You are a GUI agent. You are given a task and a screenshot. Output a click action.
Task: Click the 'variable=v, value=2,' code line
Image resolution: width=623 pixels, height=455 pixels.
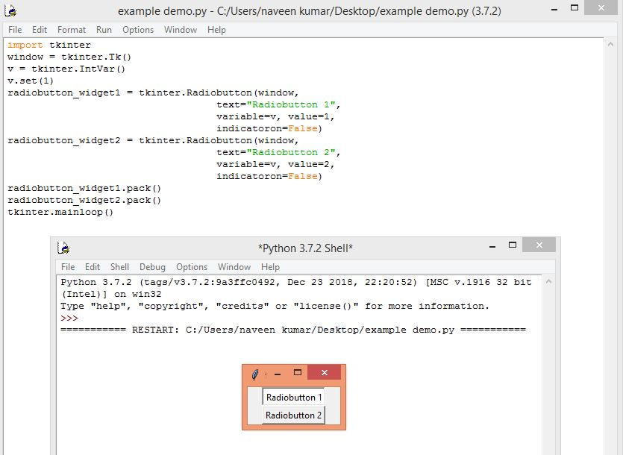(x=276, y=164)
